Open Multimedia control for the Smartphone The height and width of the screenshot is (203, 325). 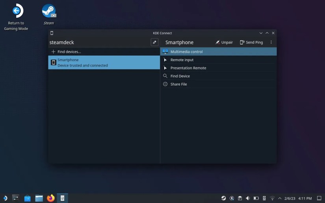click(218, 52)
